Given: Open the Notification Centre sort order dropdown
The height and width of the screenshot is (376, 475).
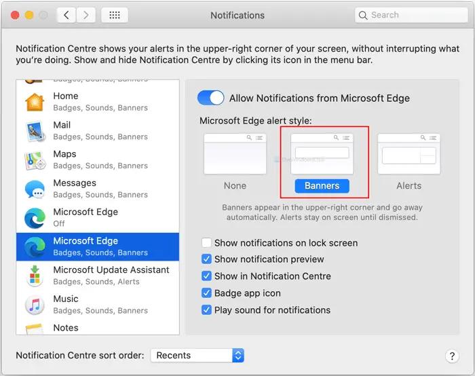Looking at the screenshot, I should 197,355.
